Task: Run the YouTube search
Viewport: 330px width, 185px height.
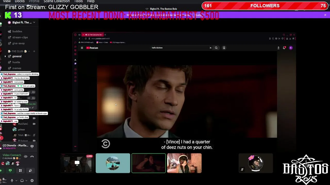Action: coord(216,48)
